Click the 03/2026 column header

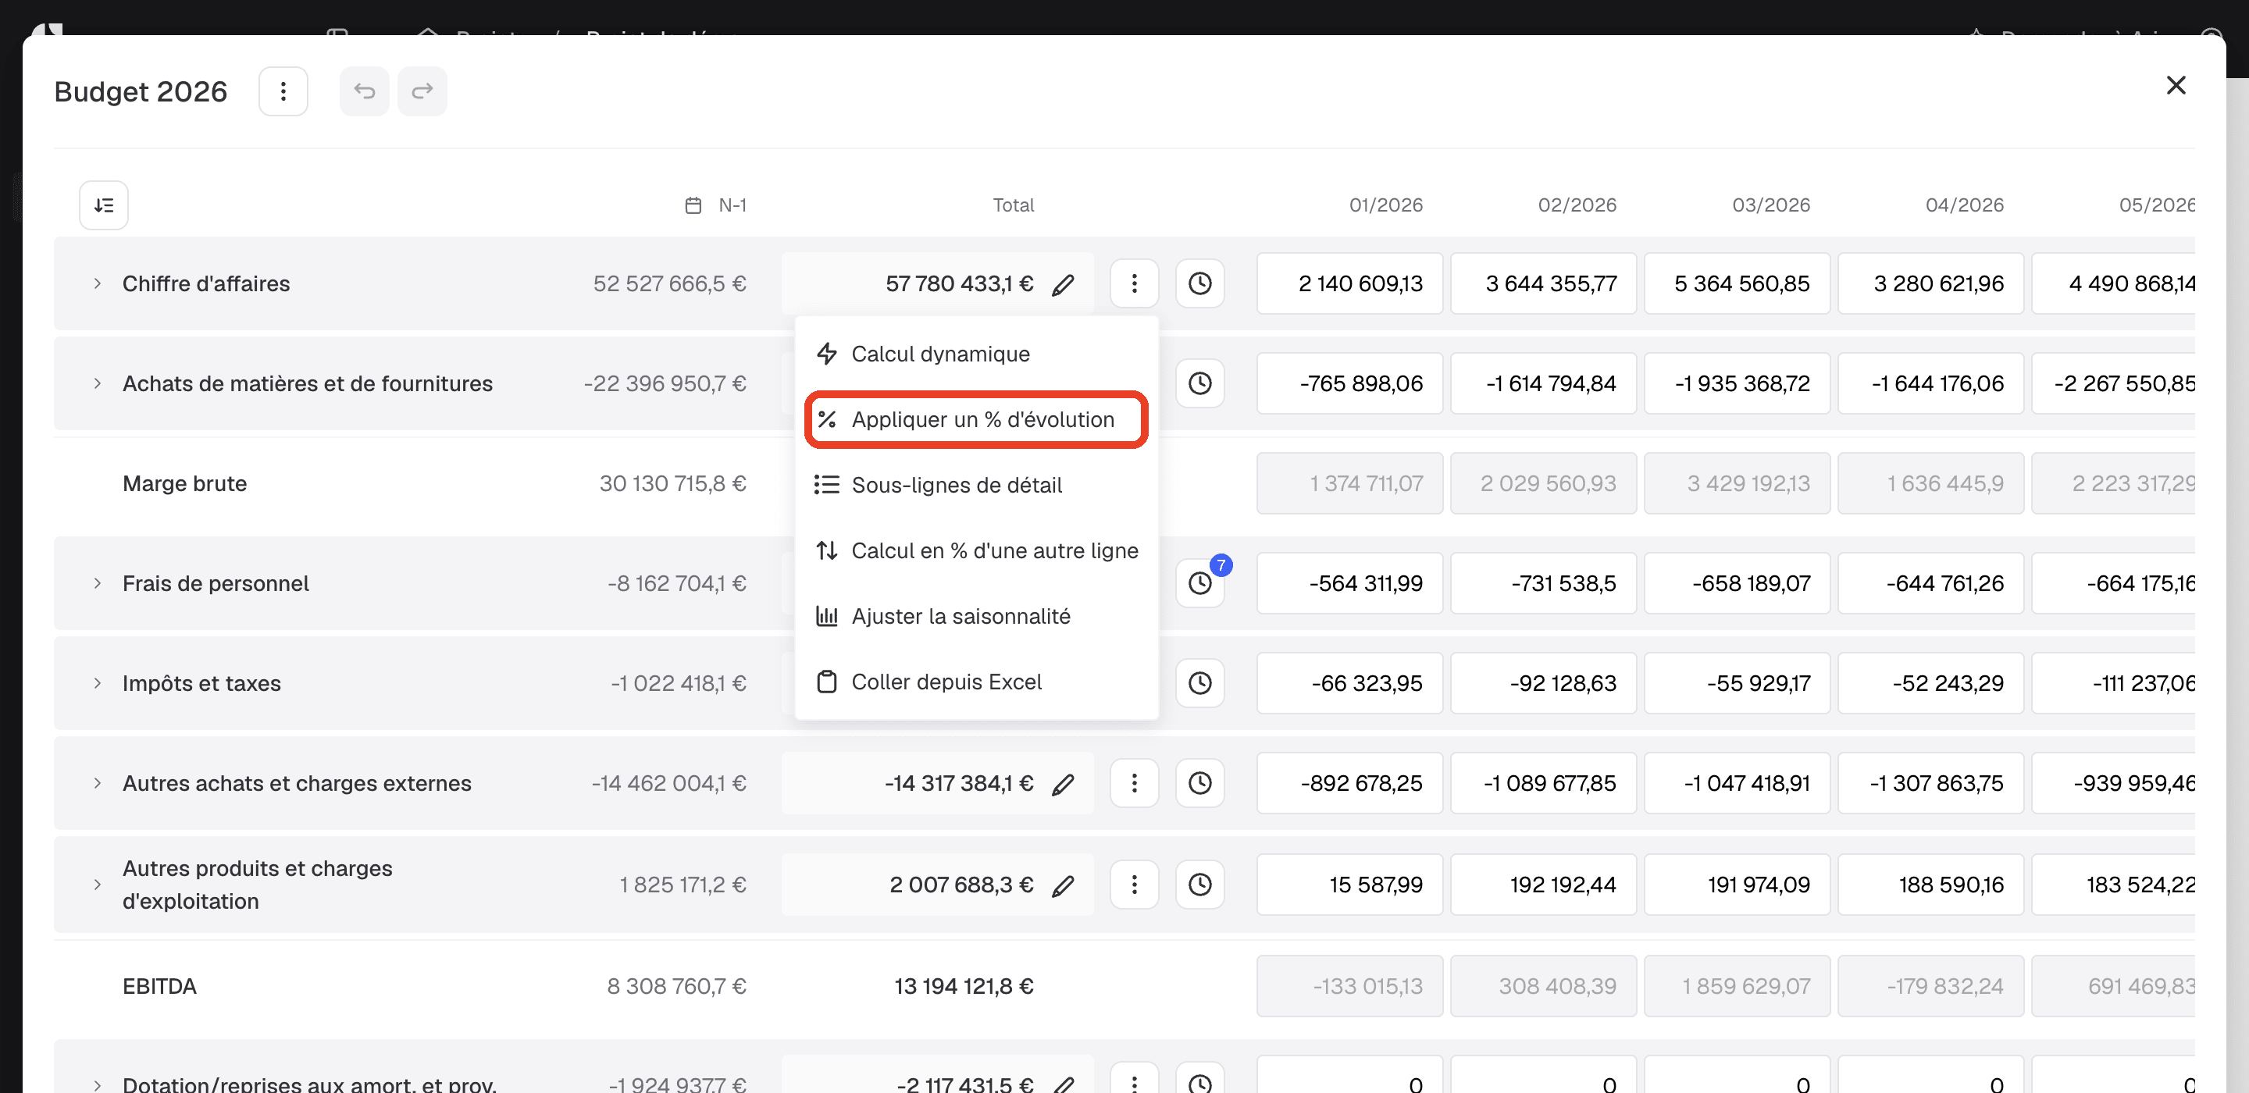[1770, 205]
